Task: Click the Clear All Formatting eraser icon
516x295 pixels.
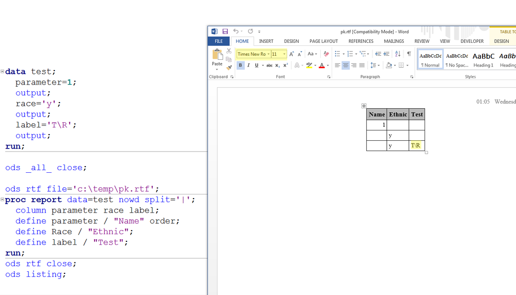Action: [x=326, y=54]
